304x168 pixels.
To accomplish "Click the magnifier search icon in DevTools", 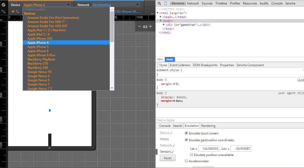I will point(159,3).
